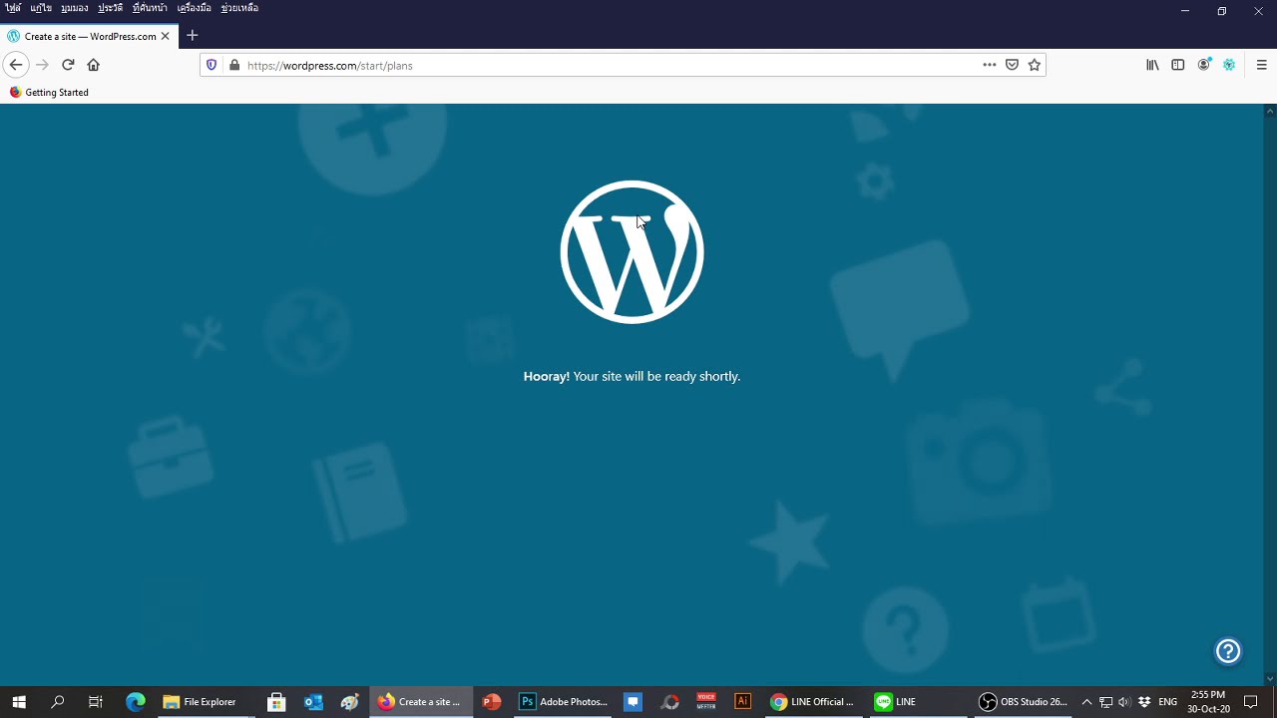Open the เครื่องมือ (Tools) menu

point(194,8)
